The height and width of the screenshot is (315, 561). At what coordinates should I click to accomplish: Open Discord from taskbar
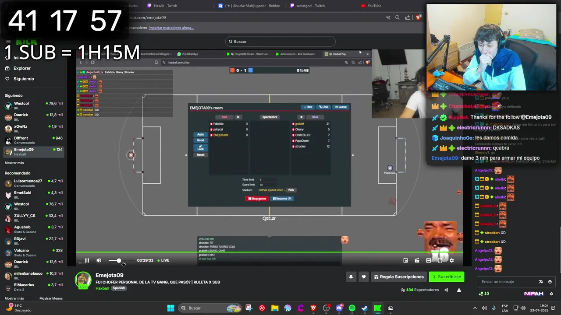pyautogui.click(x=339, y=308)
